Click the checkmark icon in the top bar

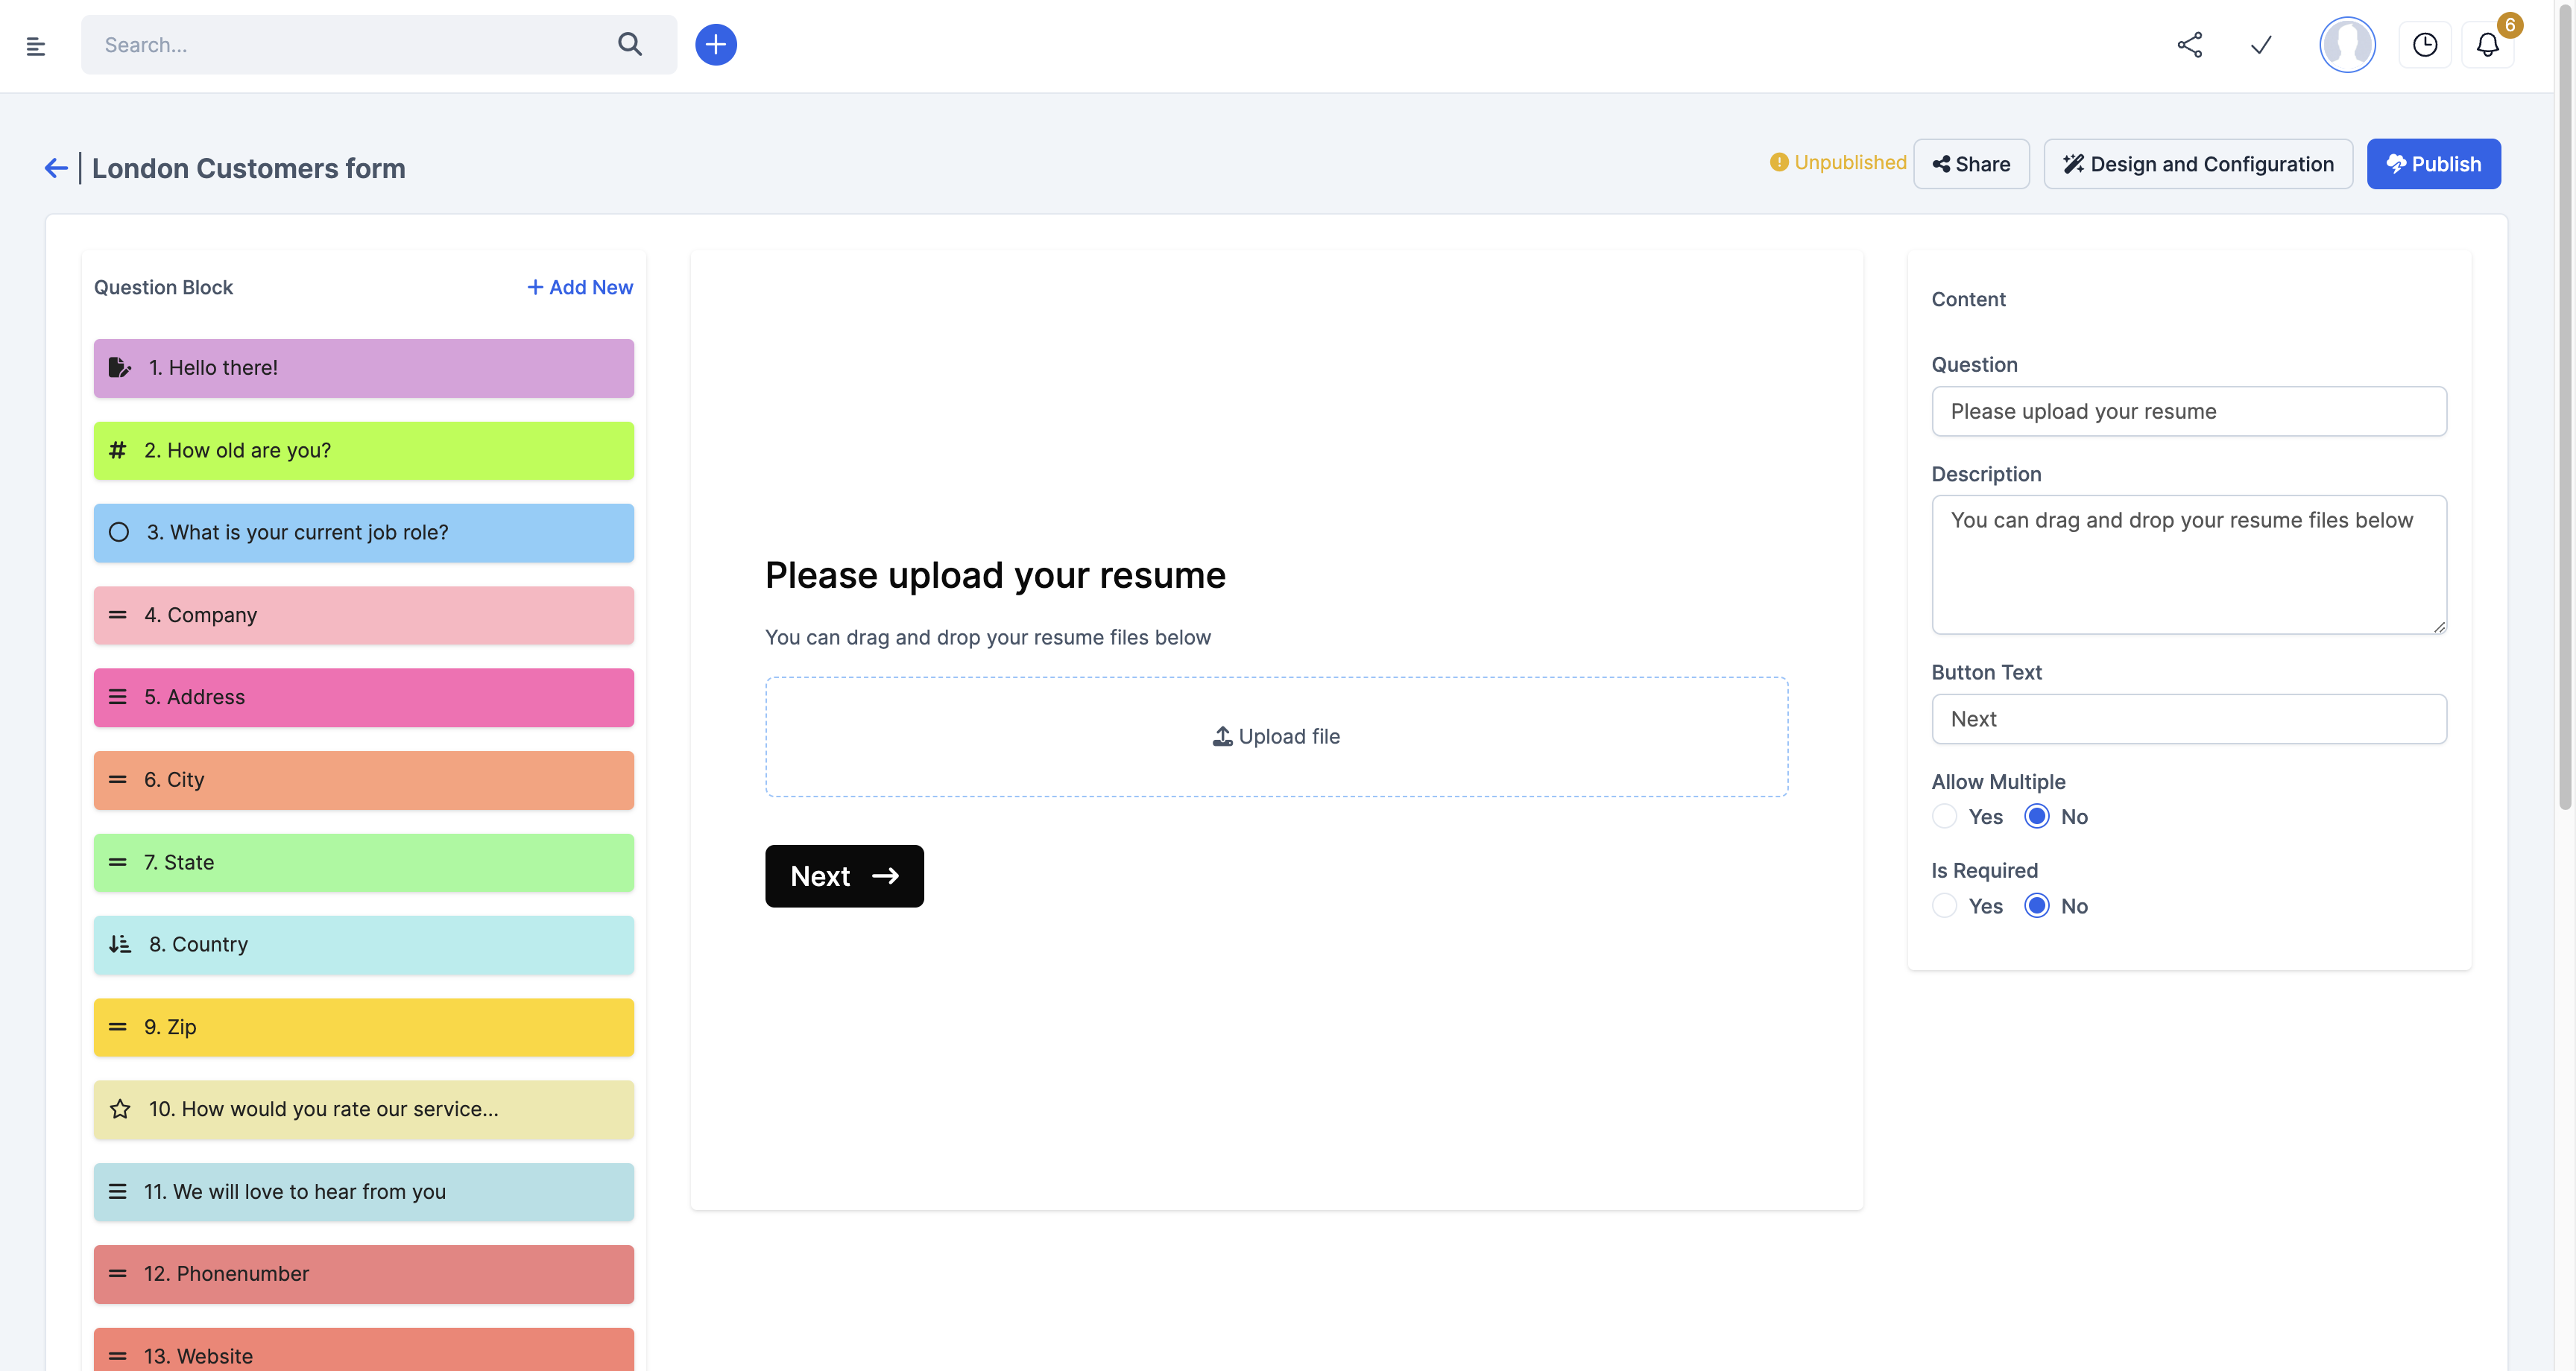[2261, 45]
